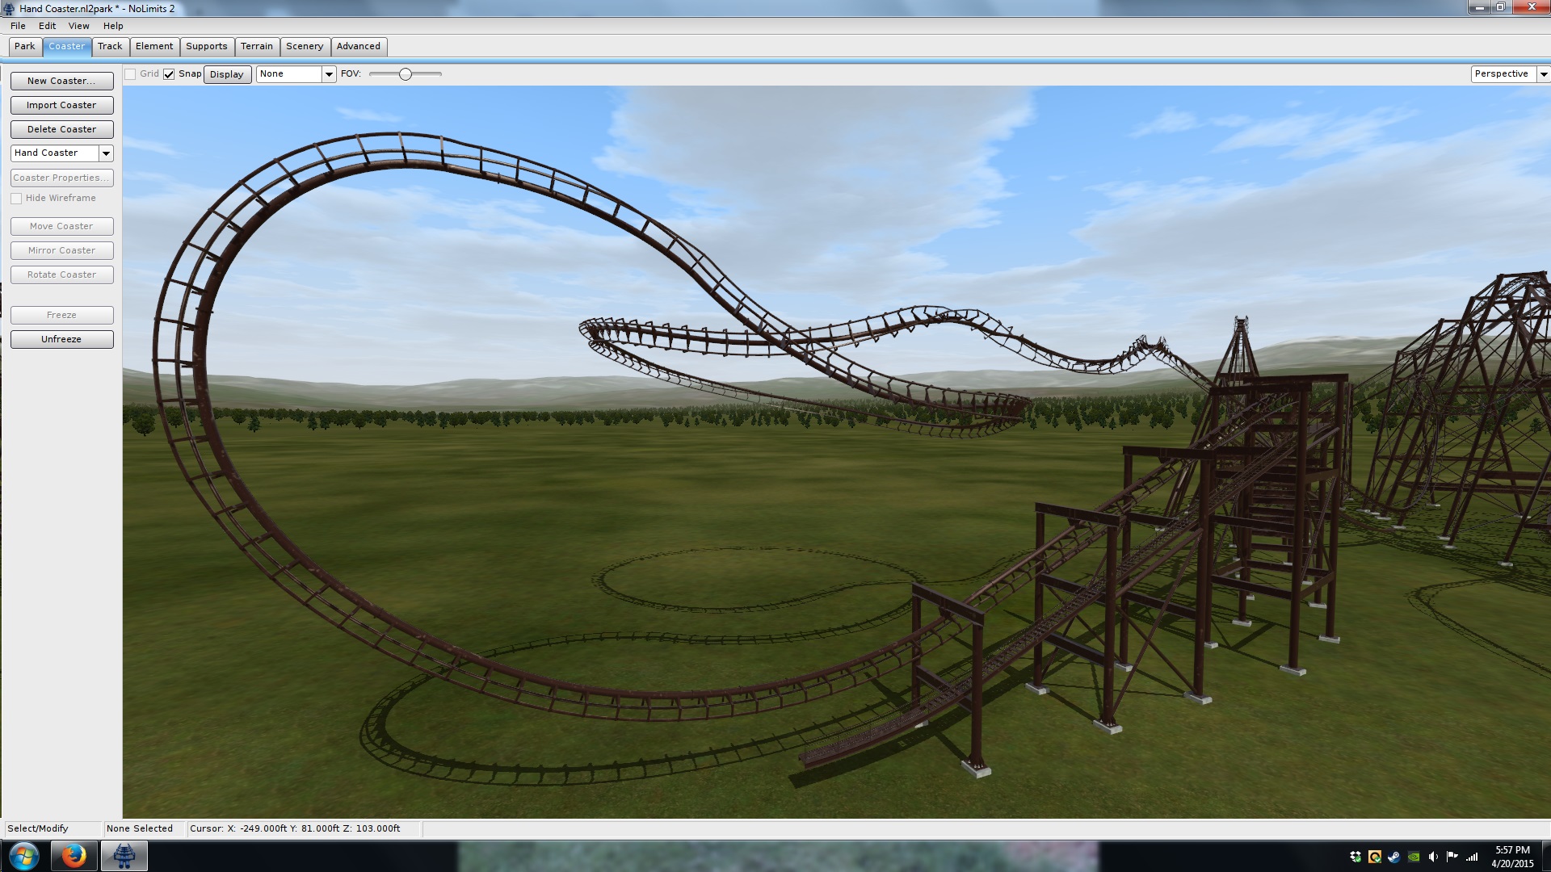The width and height of the screenshot is (1551, 872).
Task: Open the Action Center flag icon
Action: click(1452, 857)
